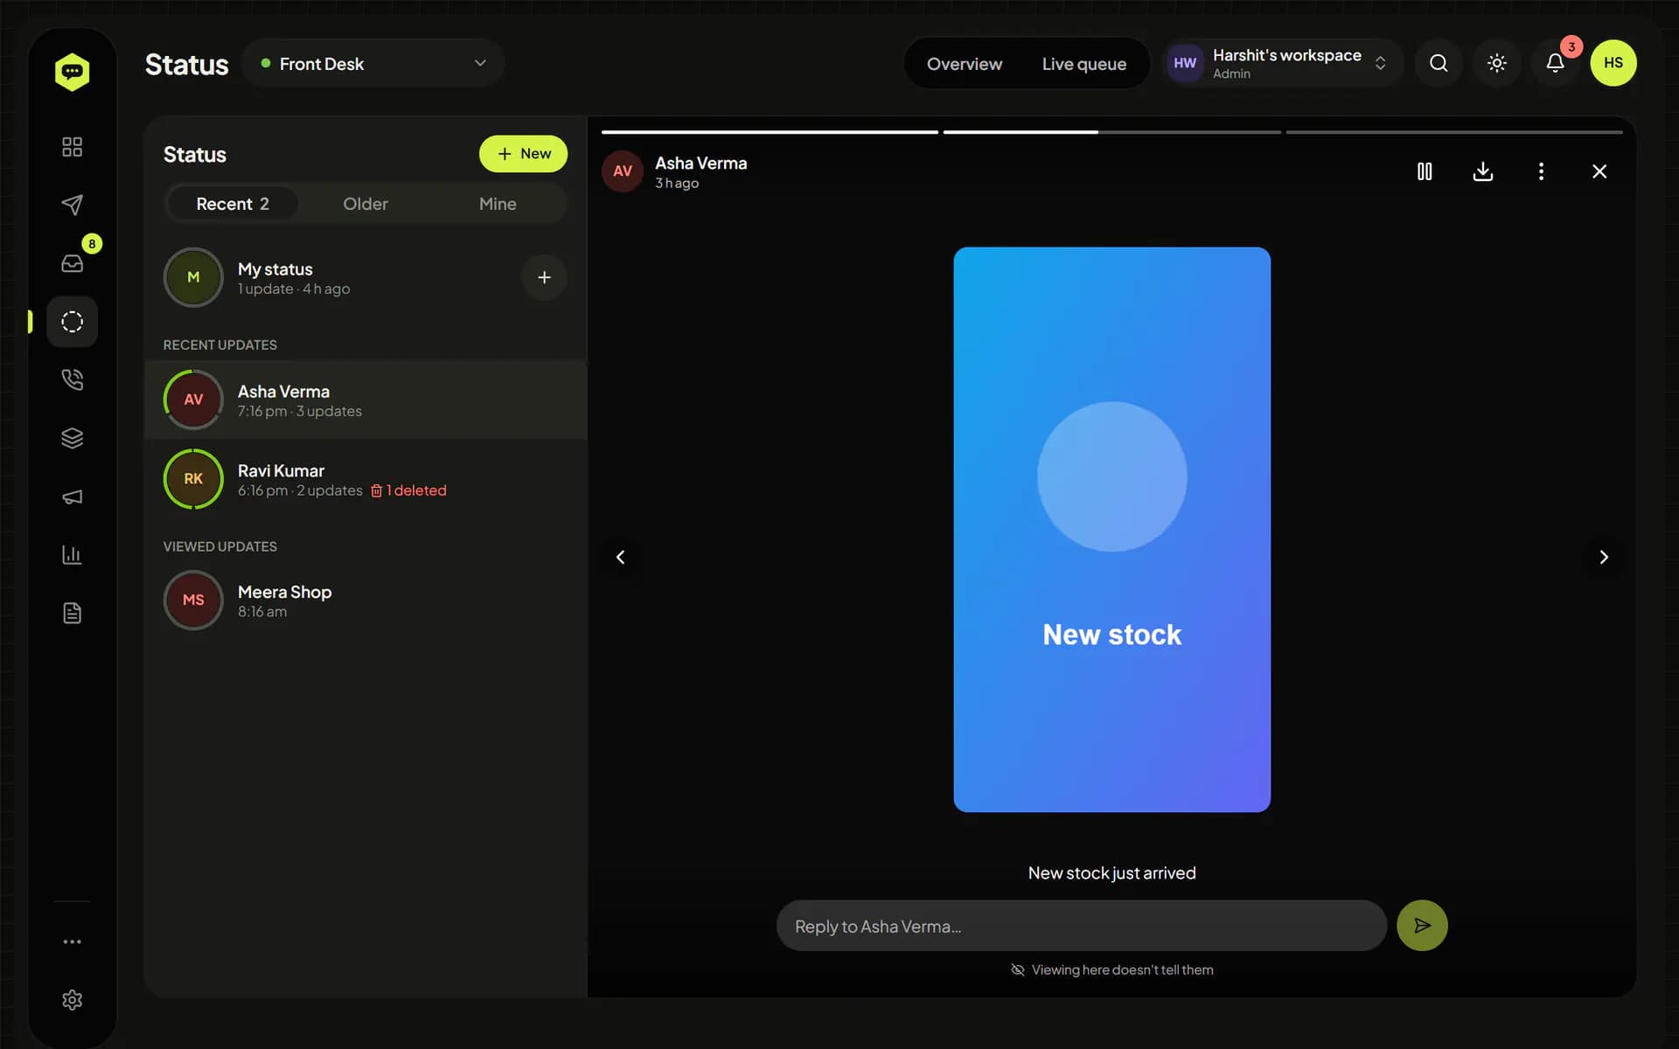Screen dimensions: 1679x1049
Task: Go to the next status update
Action: tap(1604, 557)
